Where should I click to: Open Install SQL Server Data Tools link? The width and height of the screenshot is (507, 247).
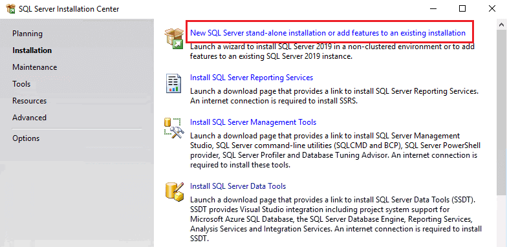pyautogui.click(x=238, y=186)
